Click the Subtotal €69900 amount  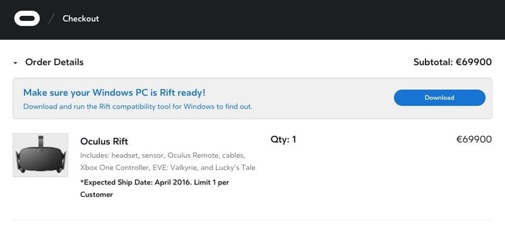click(453, 62)
